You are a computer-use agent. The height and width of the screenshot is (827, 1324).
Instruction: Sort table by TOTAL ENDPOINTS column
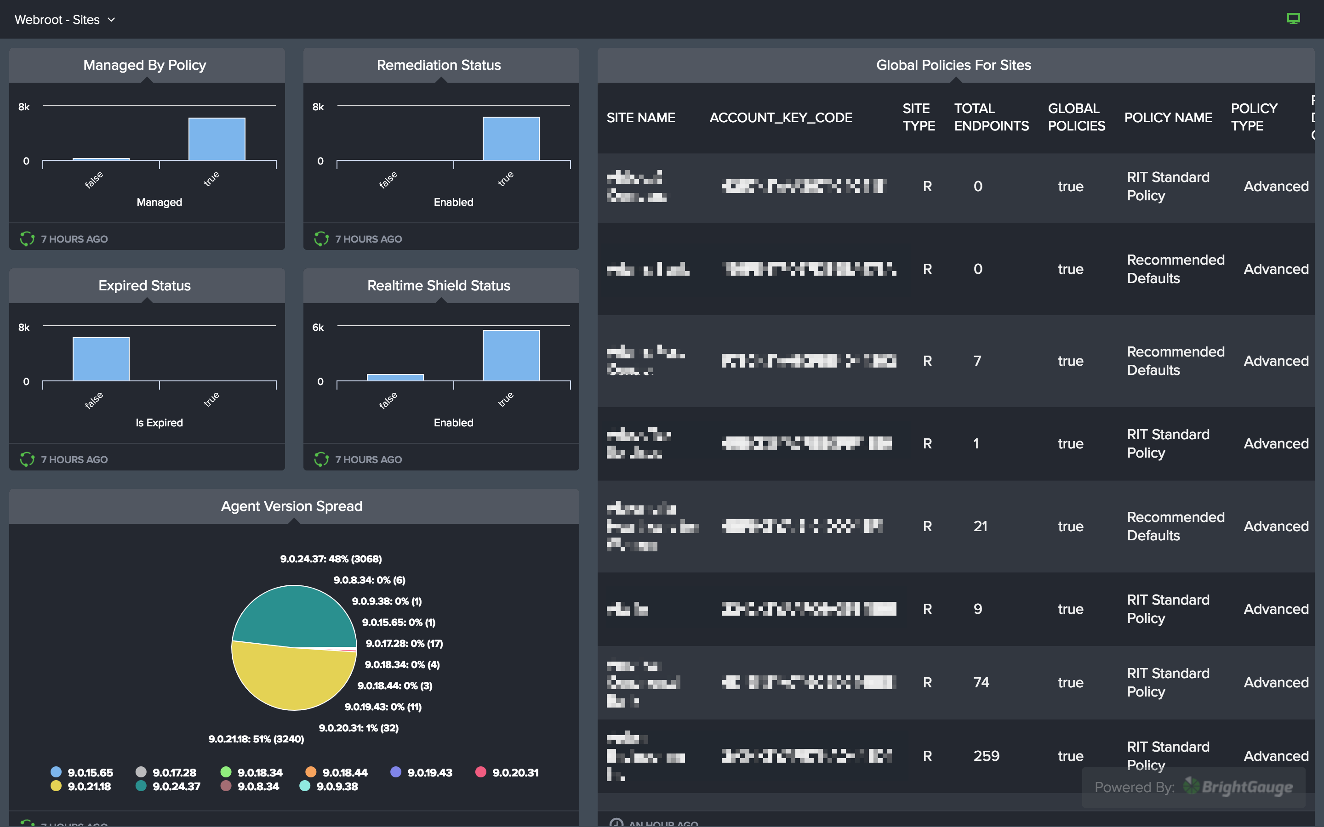tap(991, 117)
